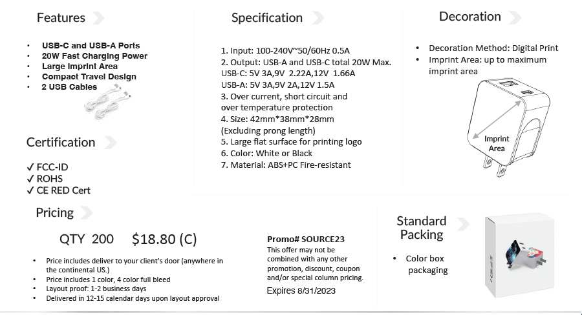582x315 pixels.
Task: Click the Decoration Method: Digital Print line
Action: click(x=493, y=48)
